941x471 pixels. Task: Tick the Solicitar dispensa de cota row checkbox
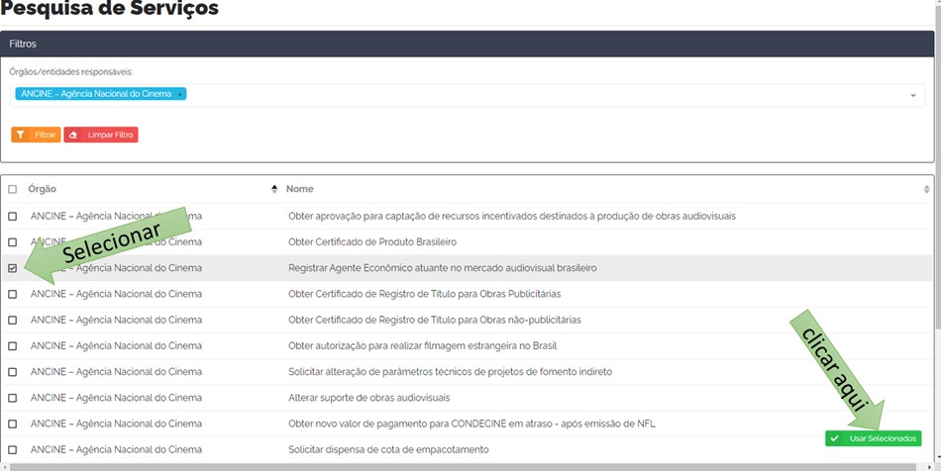coord(13,450)
